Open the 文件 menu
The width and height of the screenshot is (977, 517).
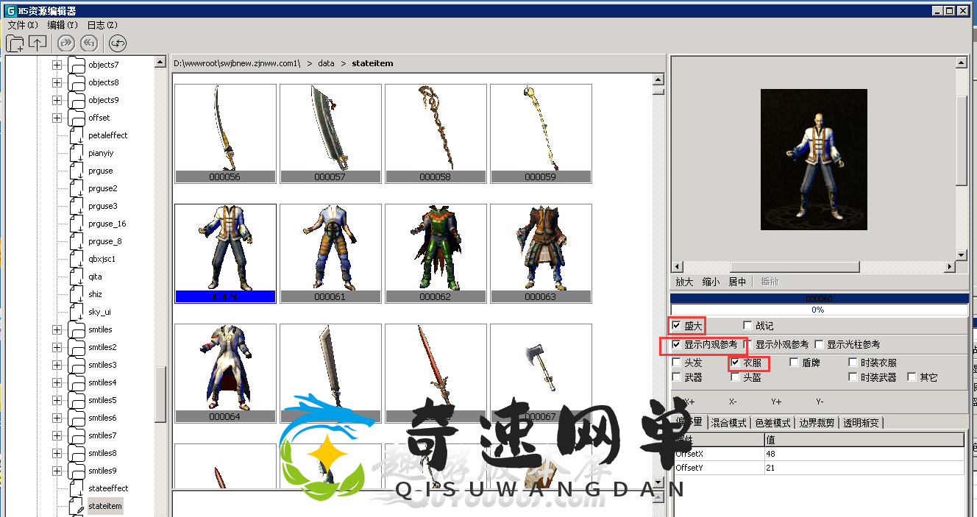tap(22, 25)
